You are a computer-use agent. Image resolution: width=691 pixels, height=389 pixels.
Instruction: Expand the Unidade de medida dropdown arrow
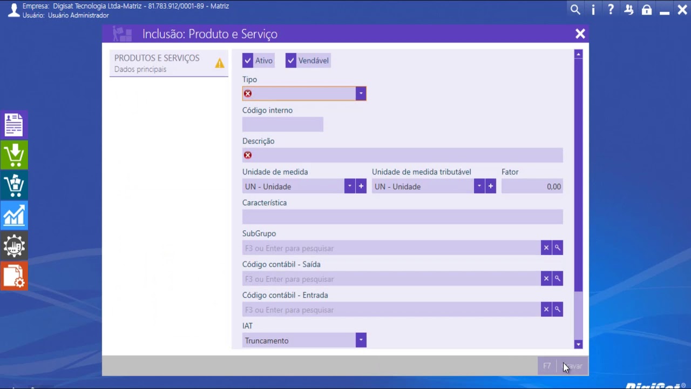350,186
